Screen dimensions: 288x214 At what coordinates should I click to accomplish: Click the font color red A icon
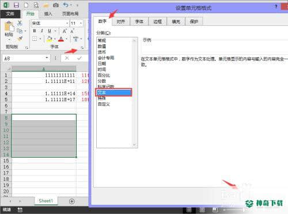(x=61, y=39)
